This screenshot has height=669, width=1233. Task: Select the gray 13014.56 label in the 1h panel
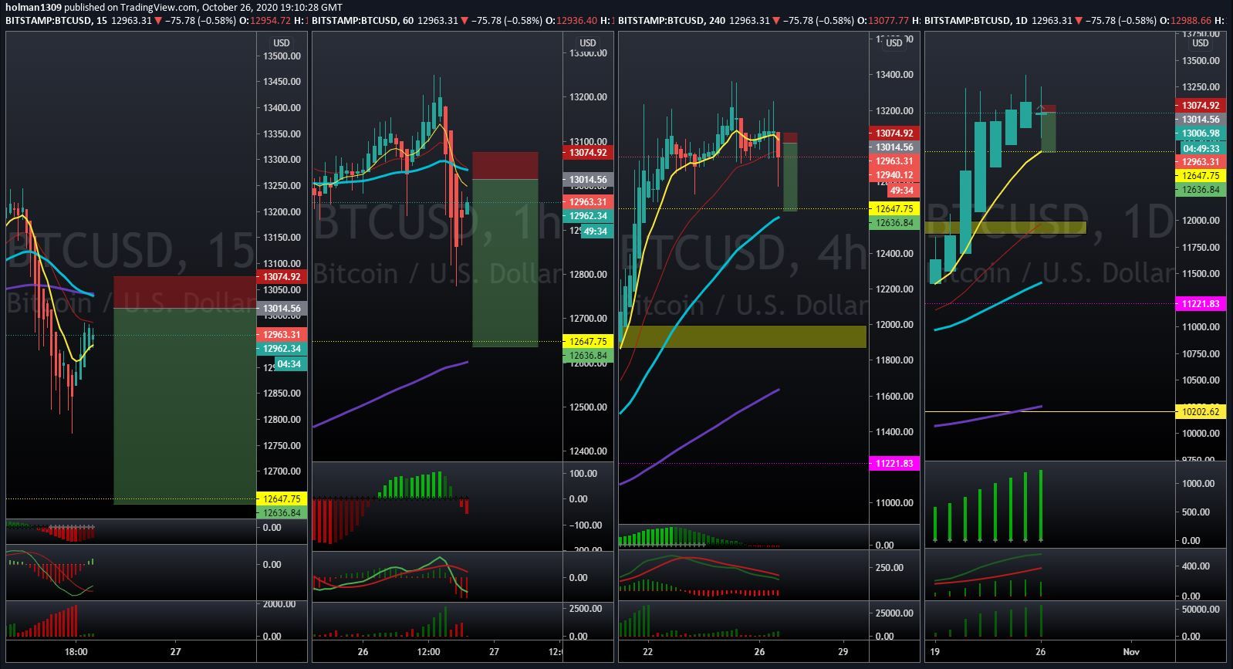(x=588, y=180)
